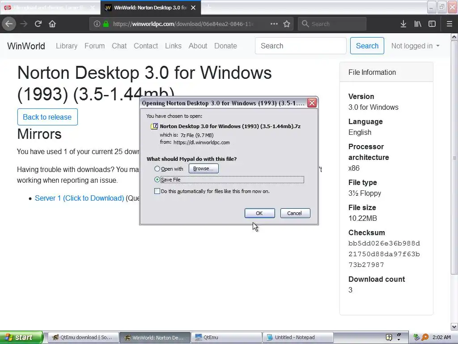The width and height of the screenshot is (458, 344).
Task: Close the Opening Norton Desktop dialog
Action: click(312, 103)
